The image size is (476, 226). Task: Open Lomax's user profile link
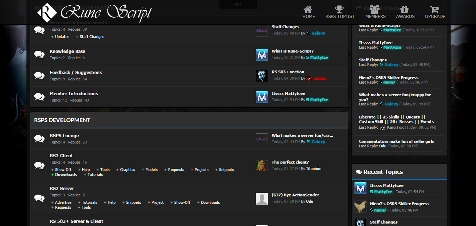pyautogui.click(x=320, y=78)
